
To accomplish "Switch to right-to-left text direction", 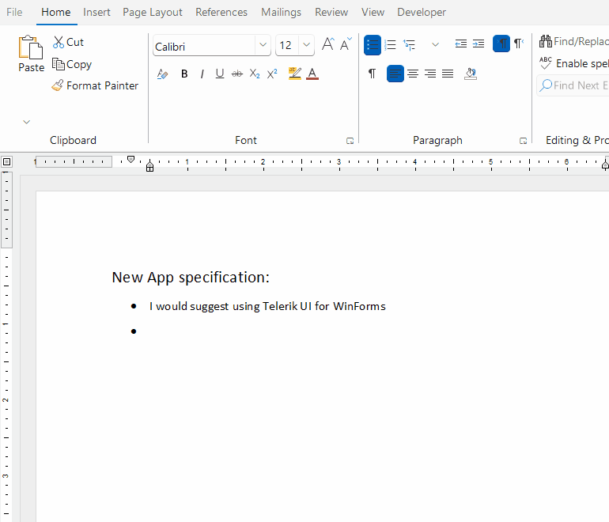I will pyautogui.click(x=519, y=43).
